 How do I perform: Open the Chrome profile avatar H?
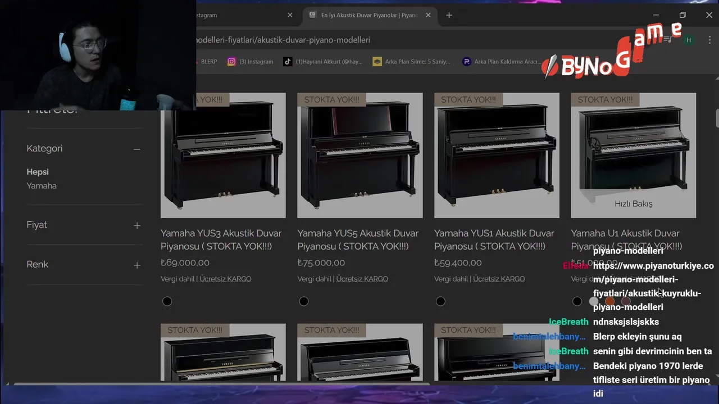(689, 39)
